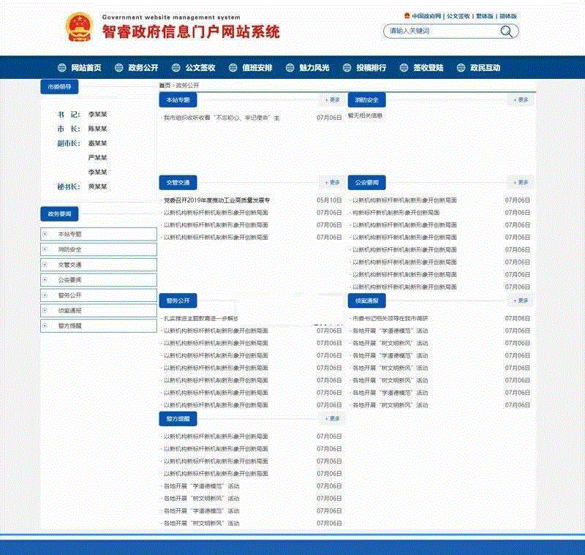Click the date 05月10日 in 交管交通
The image size is (585, 555).
pos(329,200)
